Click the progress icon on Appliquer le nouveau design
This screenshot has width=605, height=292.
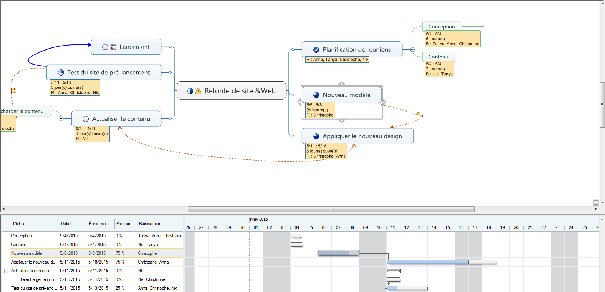316,136
